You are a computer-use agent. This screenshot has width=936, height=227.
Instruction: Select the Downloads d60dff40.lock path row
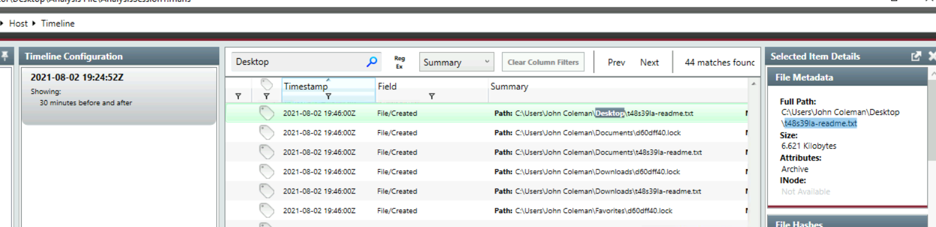(x=487, y=171)
